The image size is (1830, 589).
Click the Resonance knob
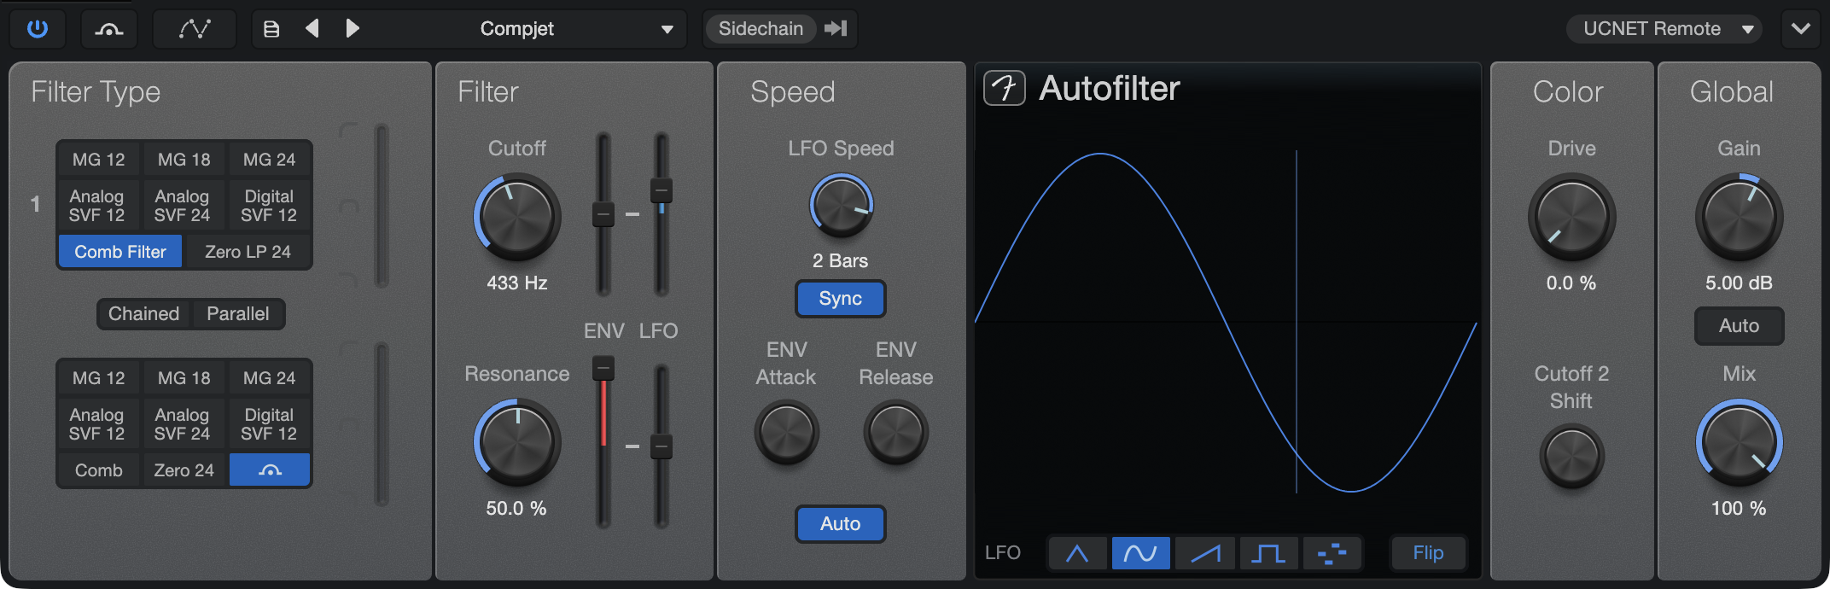[x=517, y=442]
